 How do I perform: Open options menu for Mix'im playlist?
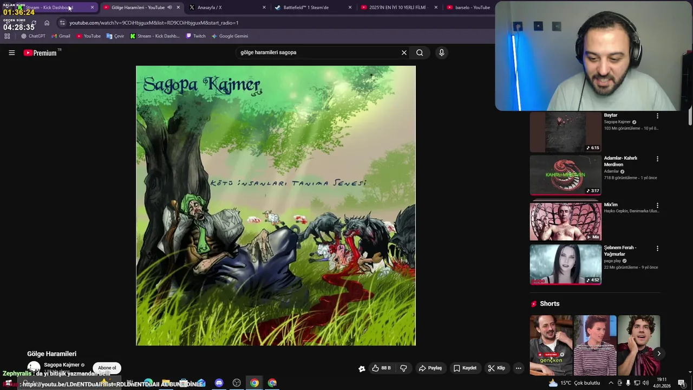point(657,206)
